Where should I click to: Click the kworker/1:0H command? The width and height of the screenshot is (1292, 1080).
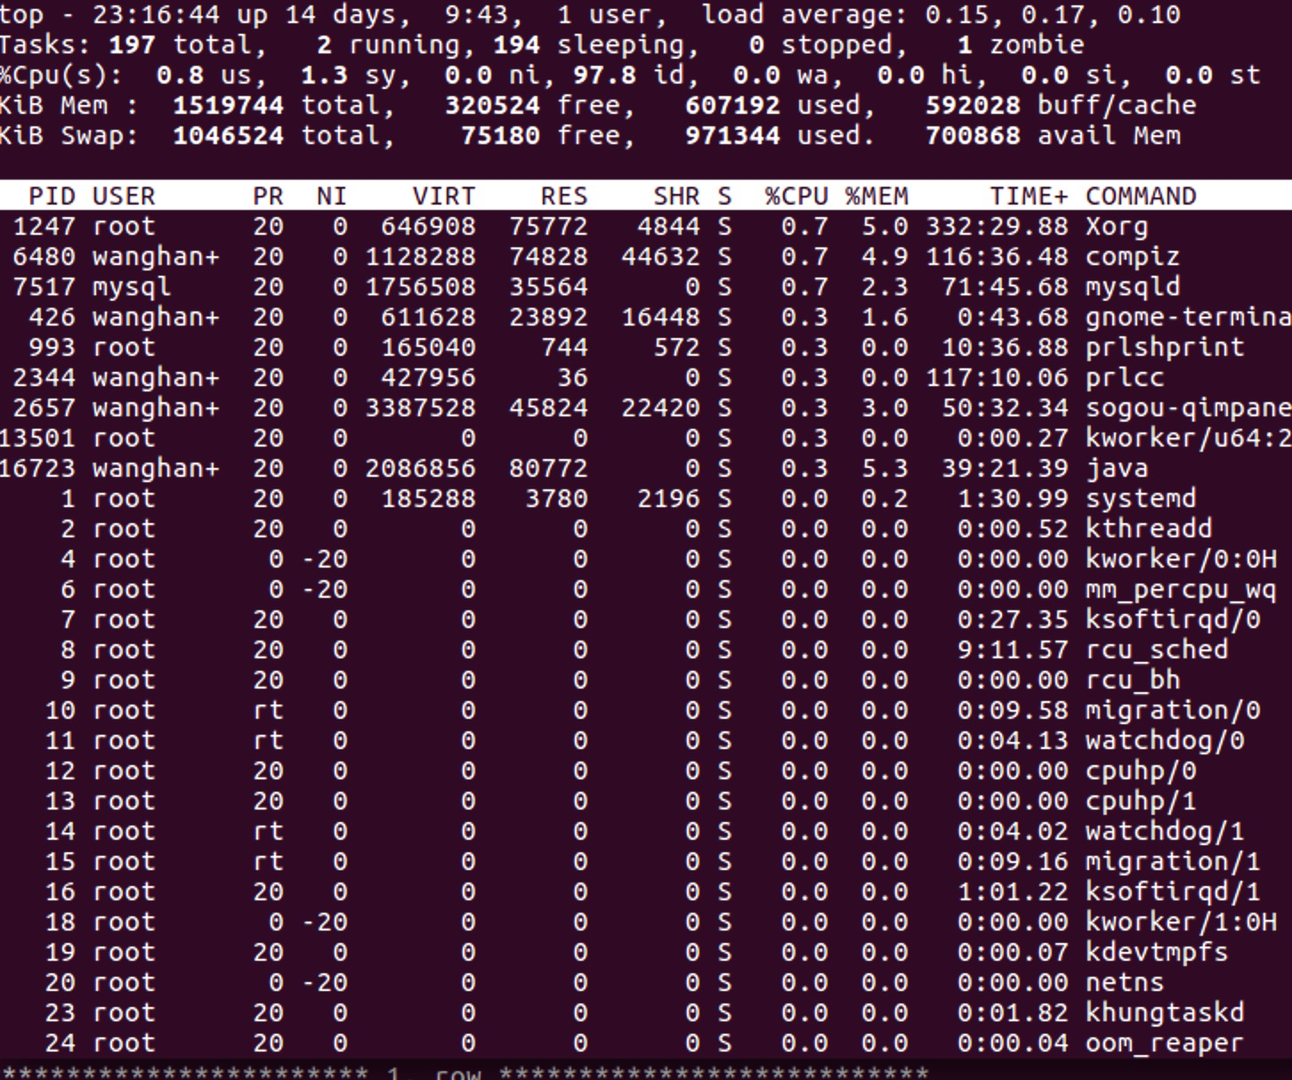click(1181, 923)
